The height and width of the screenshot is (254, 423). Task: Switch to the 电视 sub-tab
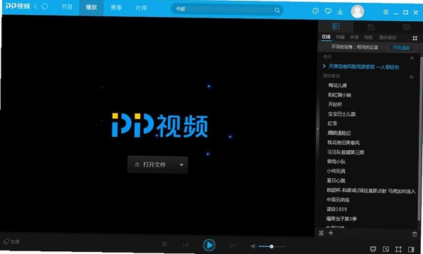click(368, 37)
